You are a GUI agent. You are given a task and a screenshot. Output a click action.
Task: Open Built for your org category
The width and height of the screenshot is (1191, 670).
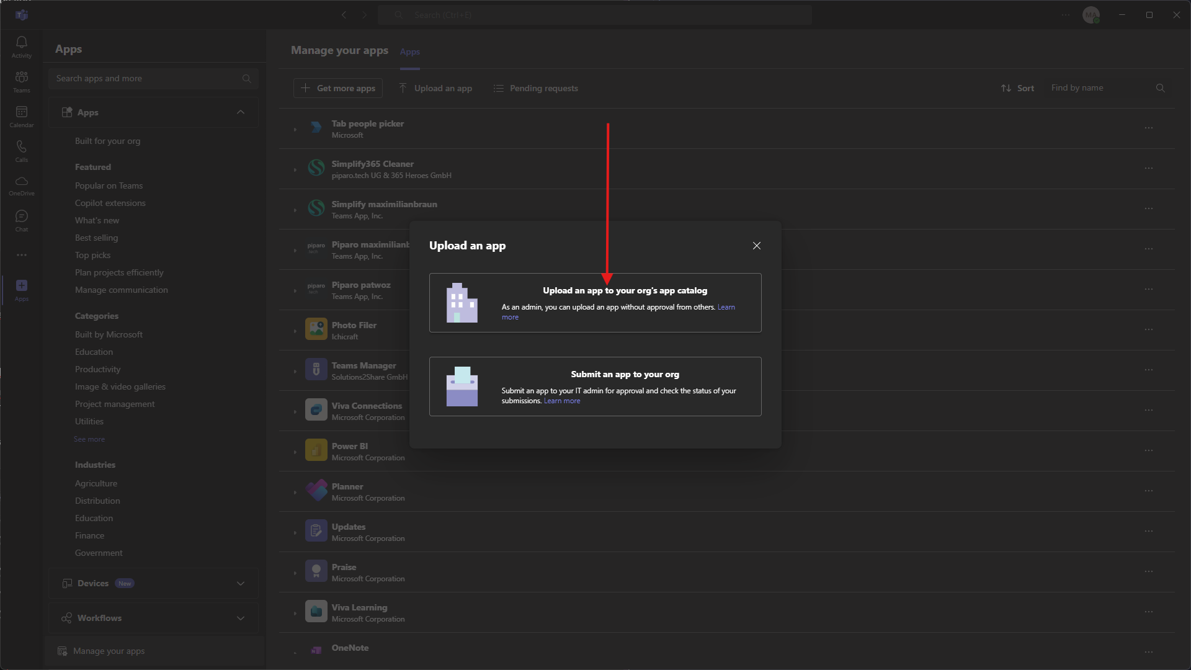coord(108,141)
